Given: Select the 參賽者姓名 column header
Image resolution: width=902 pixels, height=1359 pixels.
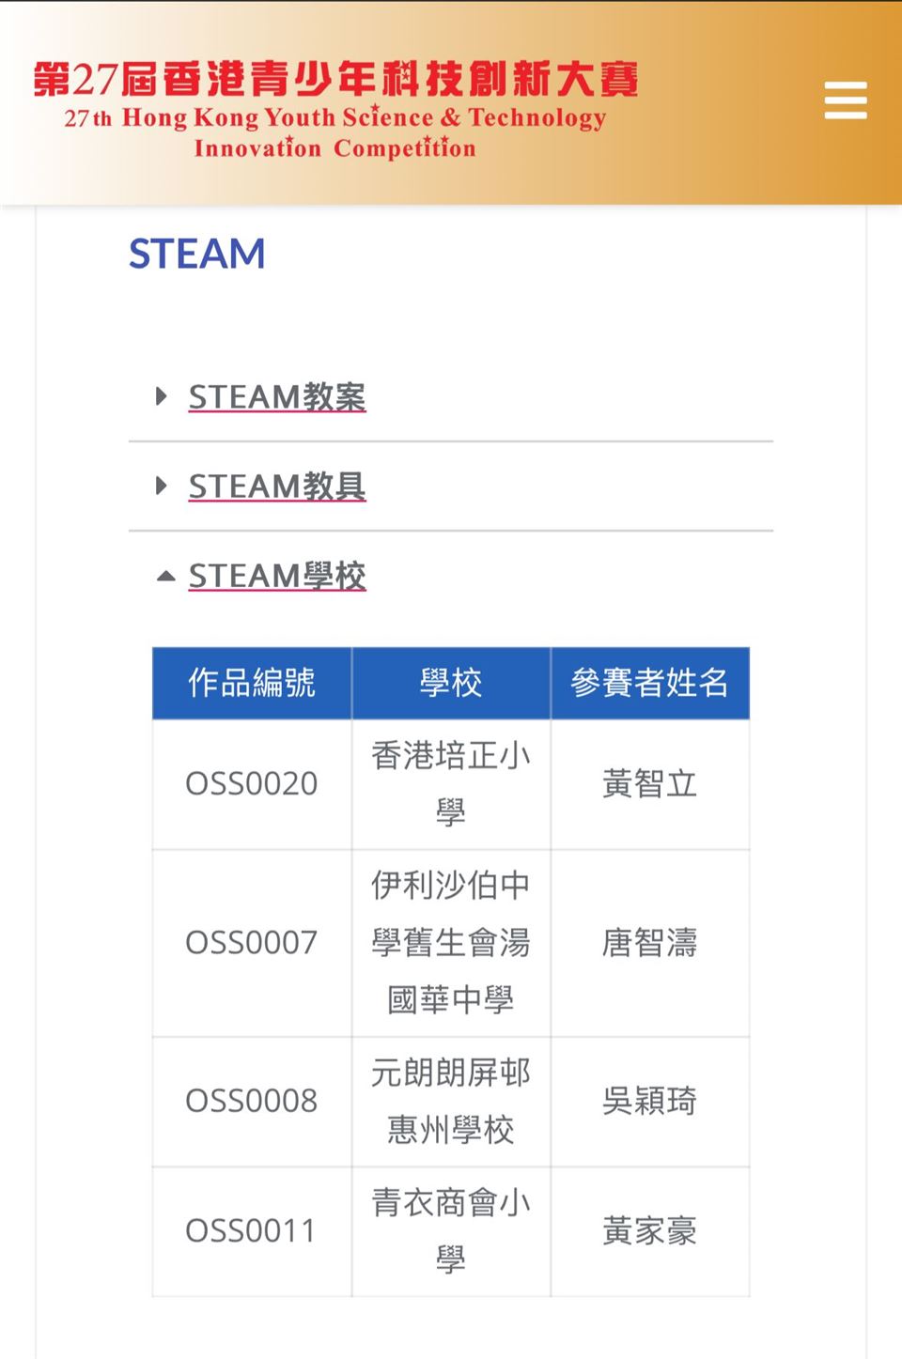Looking at the screenshot, I should [650, 683].
